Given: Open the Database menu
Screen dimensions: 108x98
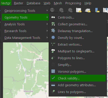Looking at the screenshot, I should (33, 3).
